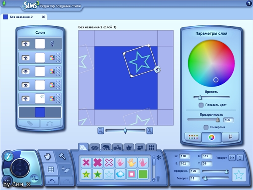
Task: Click the grid tool icon
Action: click(51, 169)
